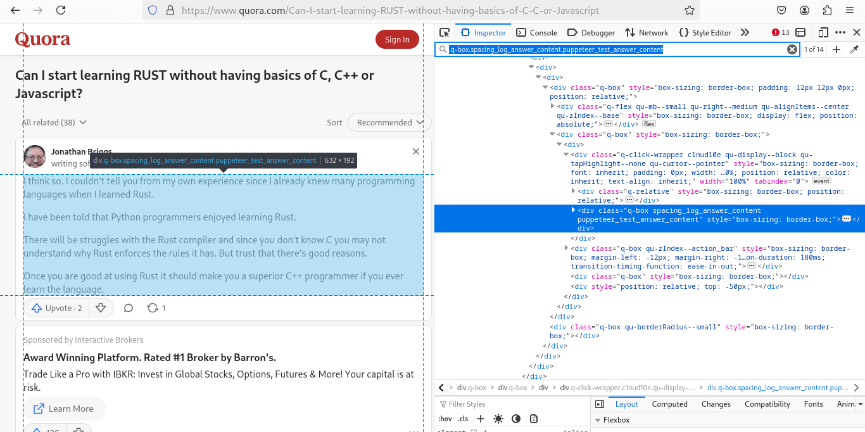
Task: Expand the q-flex qu-mb--small div
Action: tap(553, 106)
